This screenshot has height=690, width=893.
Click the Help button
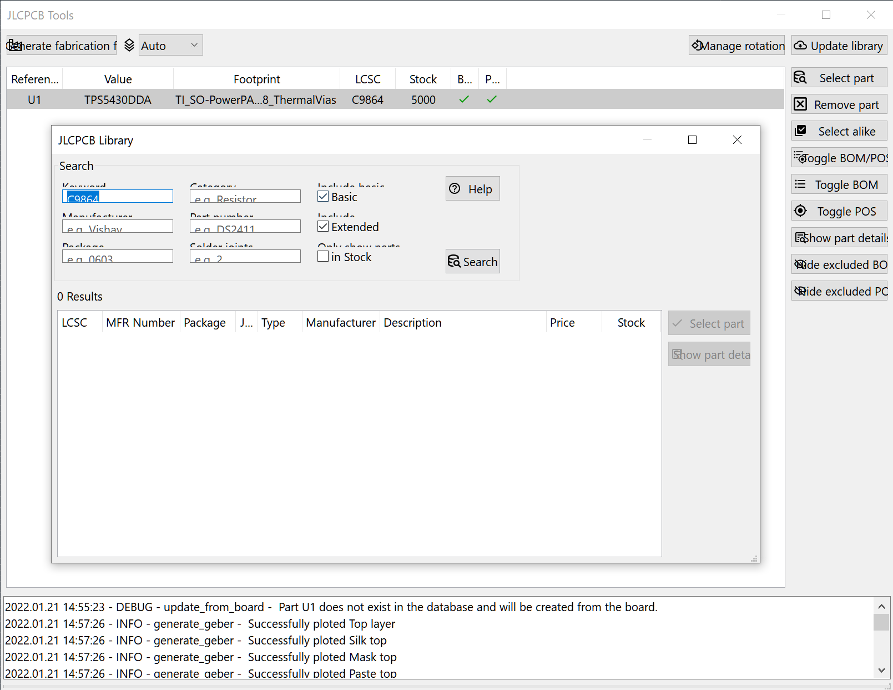pyautogui.click(x=472, y=188)
